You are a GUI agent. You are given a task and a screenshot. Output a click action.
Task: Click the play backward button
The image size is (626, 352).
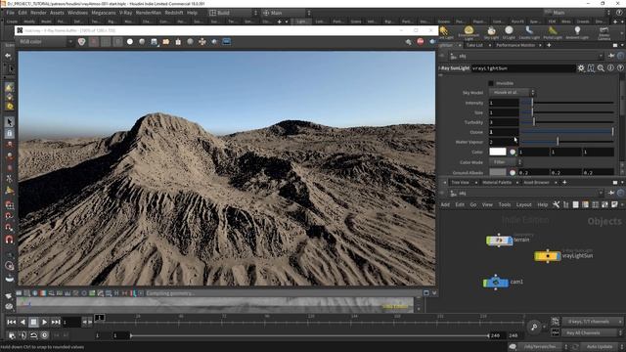[x=22, y=322]
